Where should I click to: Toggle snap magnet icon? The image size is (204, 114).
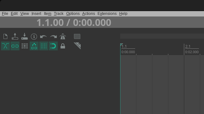point(53,46)
